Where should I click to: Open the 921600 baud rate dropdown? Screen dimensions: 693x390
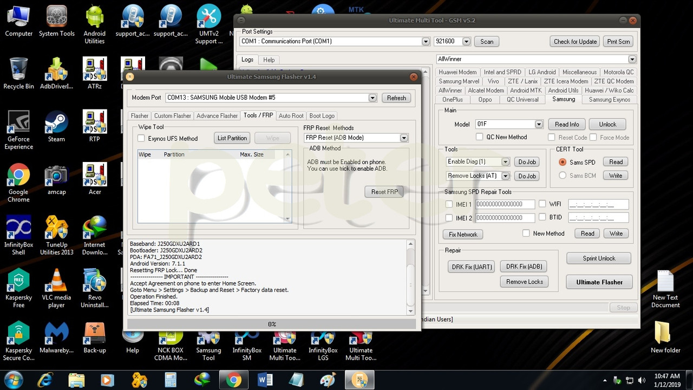point(466,42)
